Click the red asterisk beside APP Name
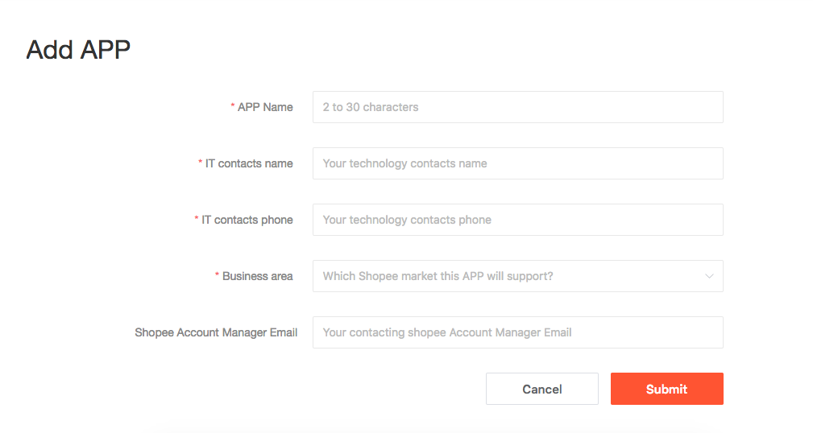The width and height of the screenshot is (813, 433). tap(233, 106)
